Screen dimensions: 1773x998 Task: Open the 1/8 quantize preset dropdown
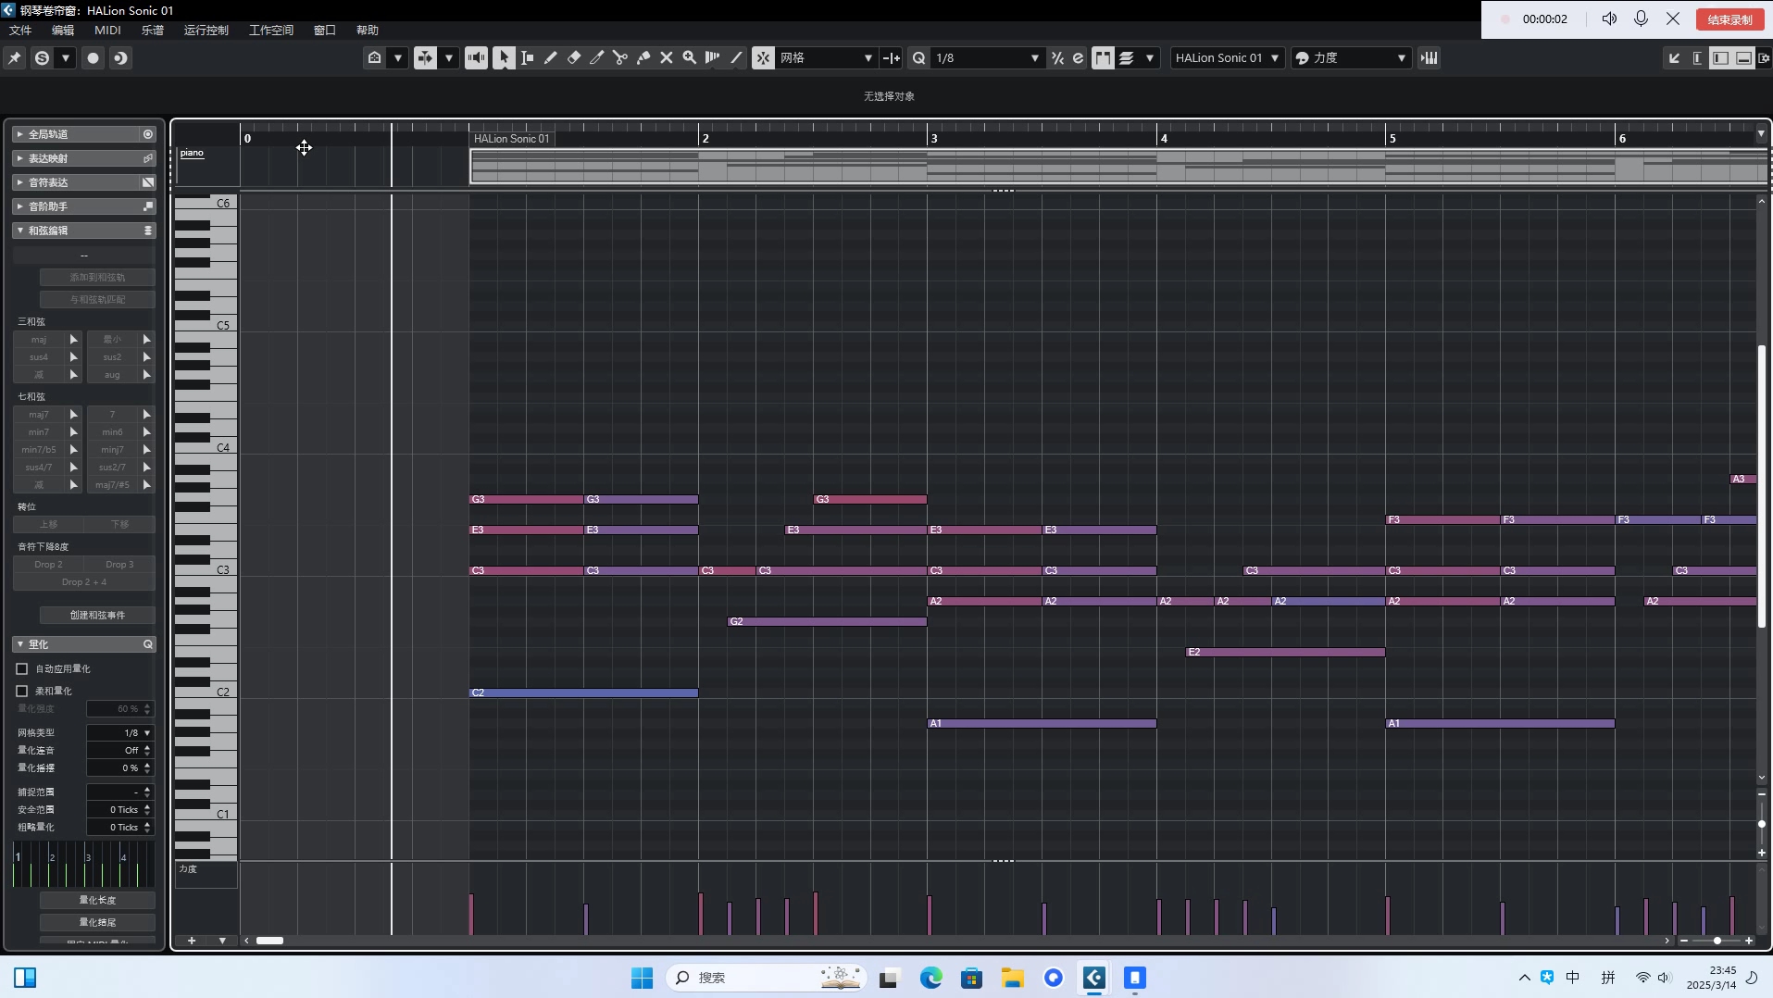tap(986, 57)
